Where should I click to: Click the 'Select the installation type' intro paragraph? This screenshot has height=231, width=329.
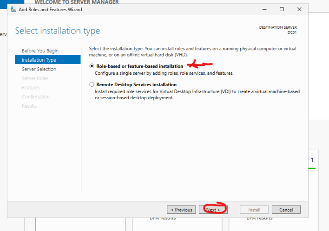pyautogui.click(x=193, y=52)
